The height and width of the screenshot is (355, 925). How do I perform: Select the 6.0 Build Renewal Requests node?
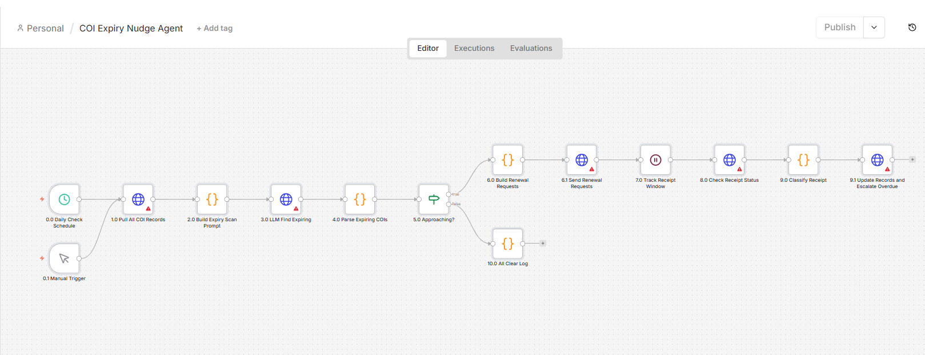tap(508, 160)
